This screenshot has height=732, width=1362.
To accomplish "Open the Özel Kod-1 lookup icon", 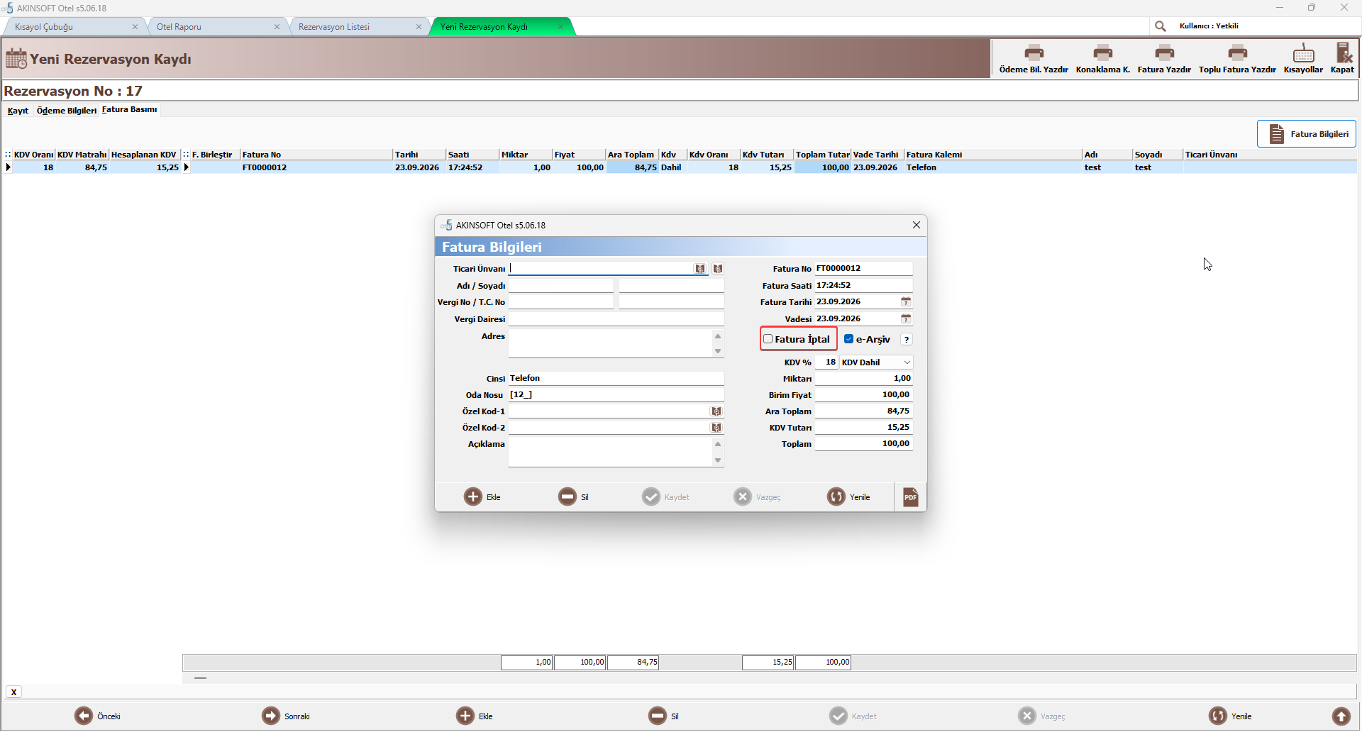I will point(716,411).
